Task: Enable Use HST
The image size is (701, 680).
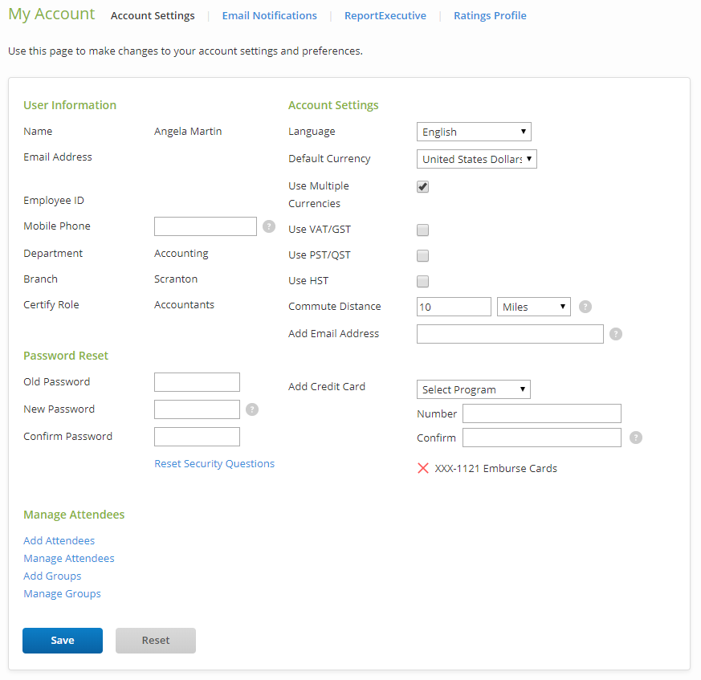Action: pos(422,281)
